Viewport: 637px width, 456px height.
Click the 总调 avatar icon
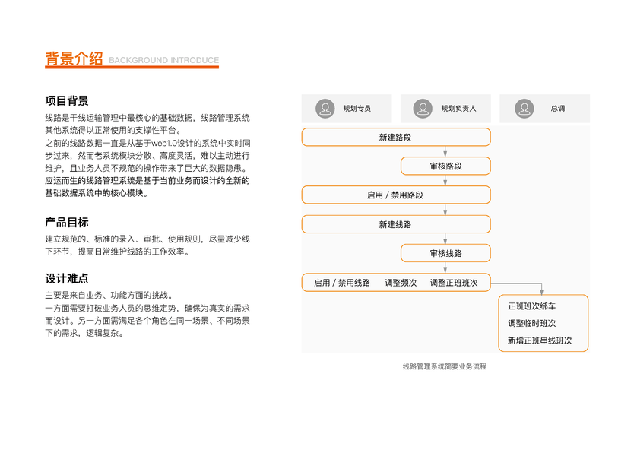click(x=524, y=109)
